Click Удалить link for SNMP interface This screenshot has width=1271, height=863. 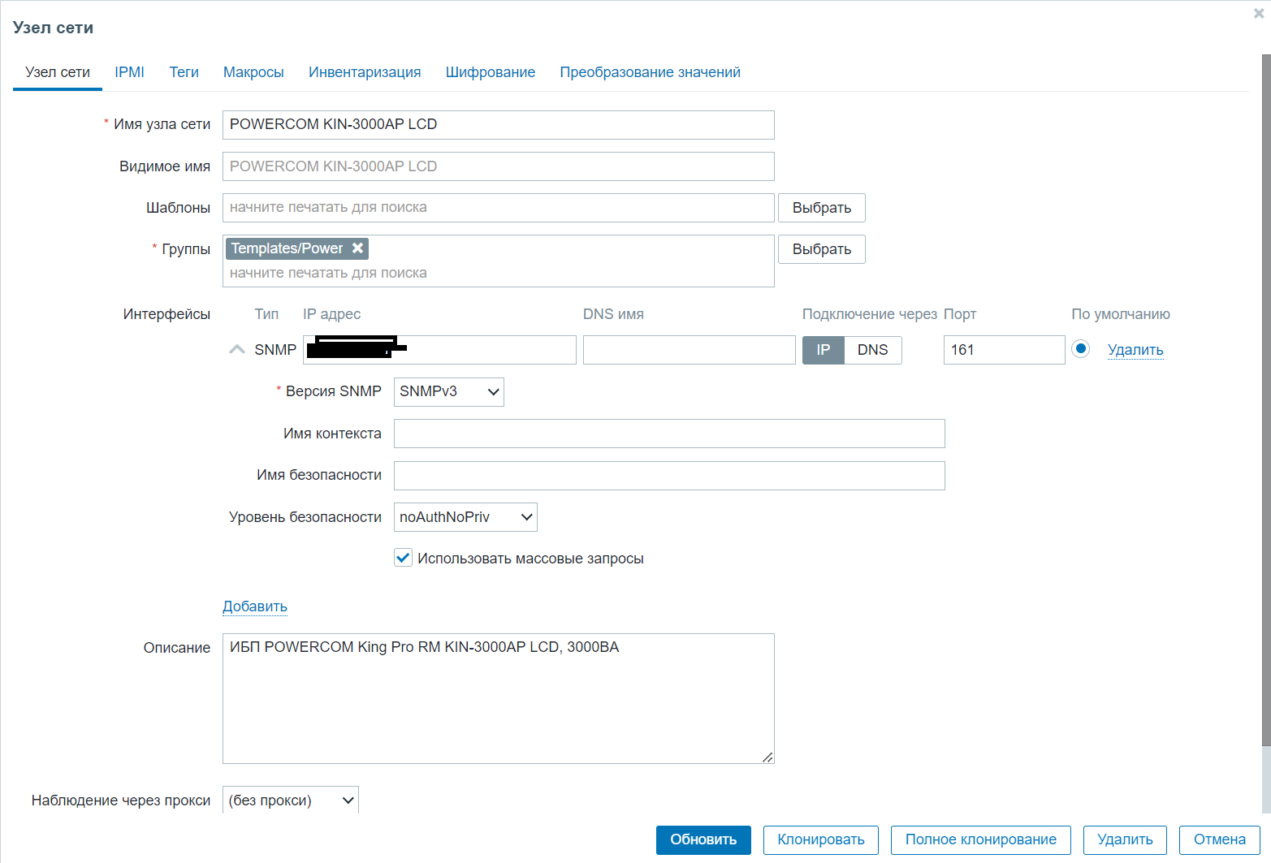(1135, 350)
